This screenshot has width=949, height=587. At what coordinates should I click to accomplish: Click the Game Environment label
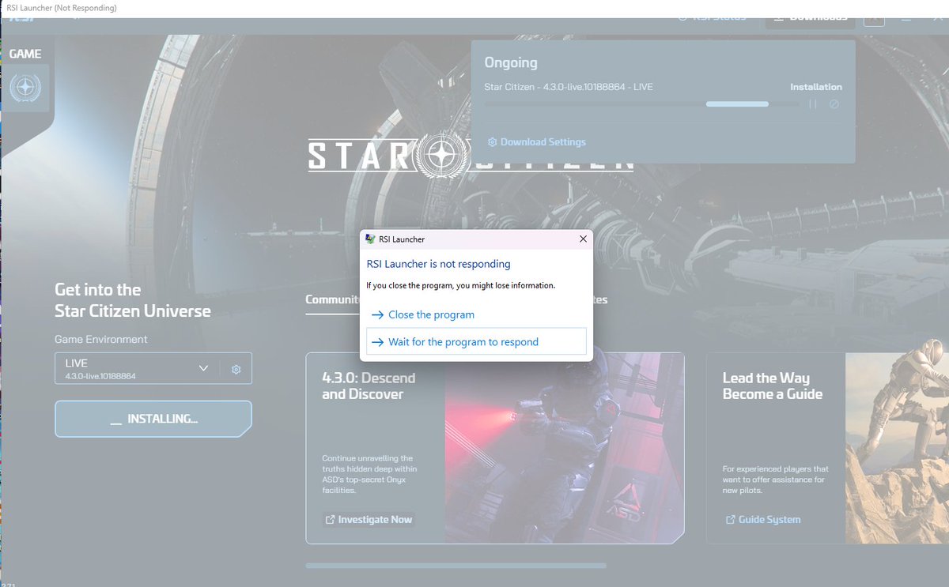(x=101, y=340)
